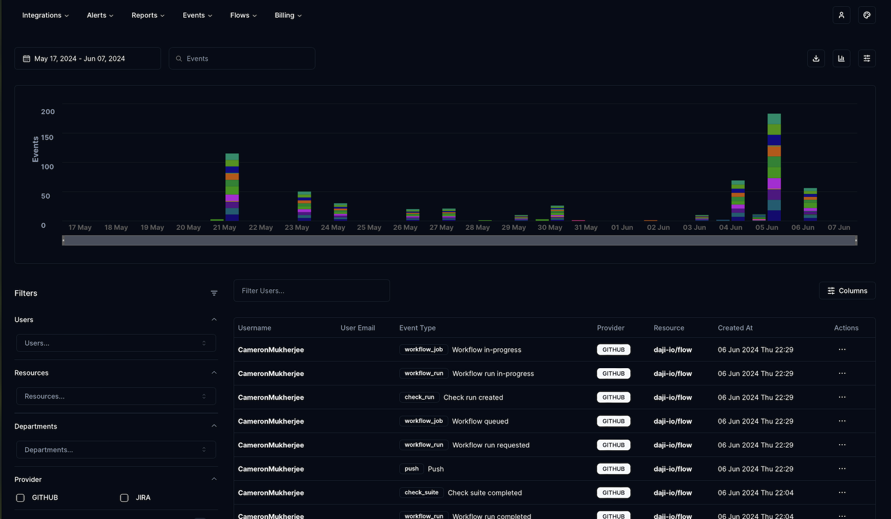Click the 06 Jun stacked bar
Viewport: 891px width, 519px height.
(810, 204)
